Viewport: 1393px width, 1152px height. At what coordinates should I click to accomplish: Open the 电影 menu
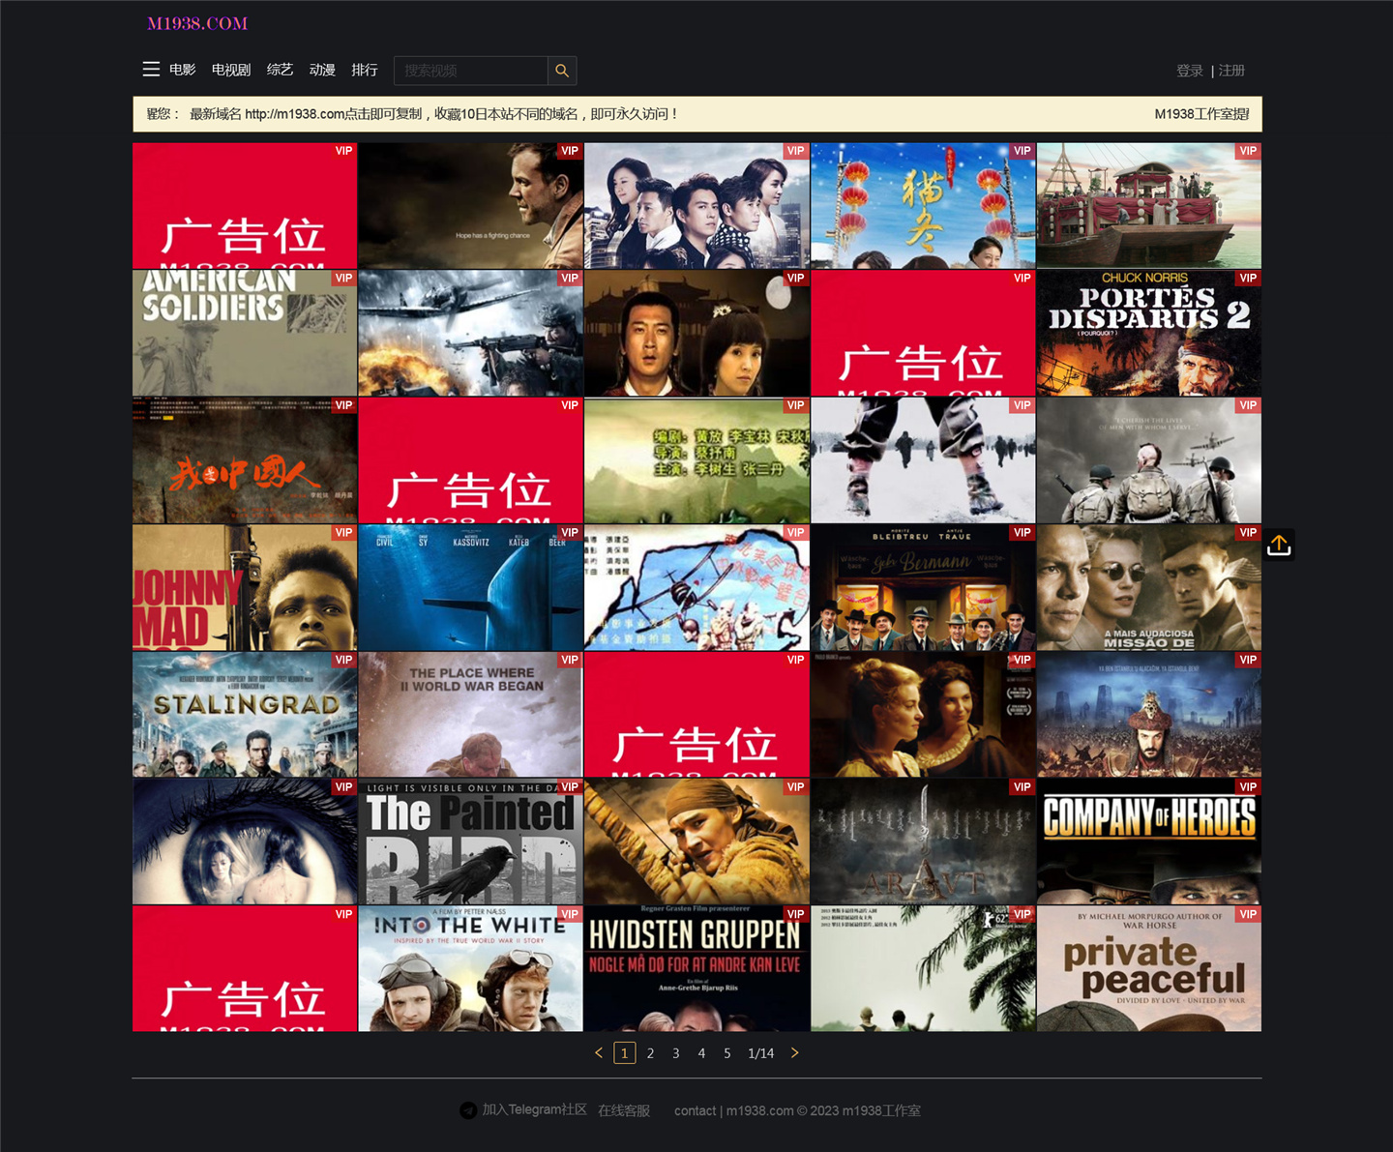[x=183, y=70]
